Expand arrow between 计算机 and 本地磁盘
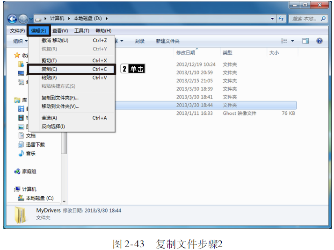 (69, 19)
